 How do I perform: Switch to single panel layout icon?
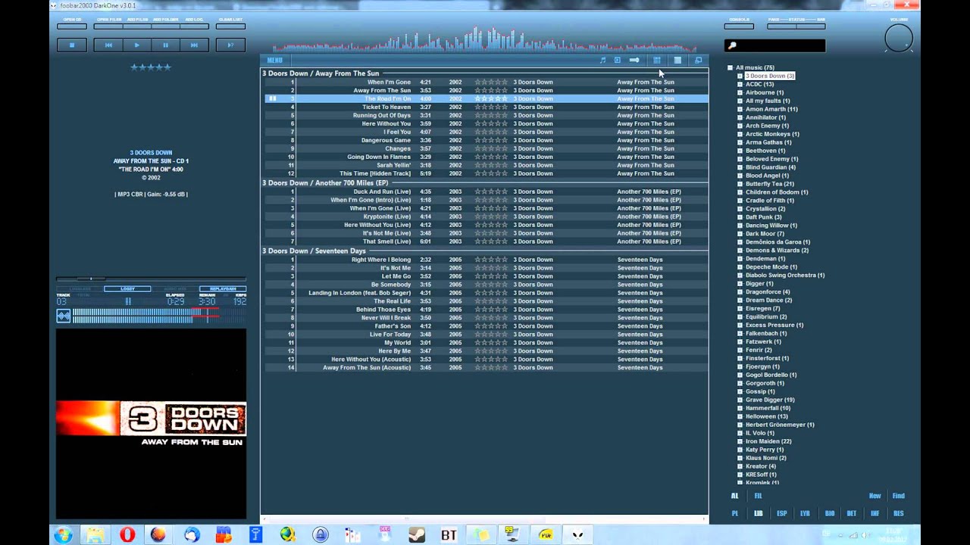click(677, 61)
